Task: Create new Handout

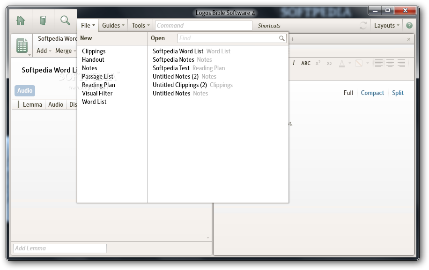Action: click(x=93, y=59)
